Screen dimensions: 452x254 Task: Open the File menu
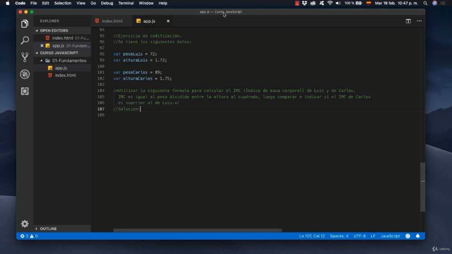click(33, 3)
